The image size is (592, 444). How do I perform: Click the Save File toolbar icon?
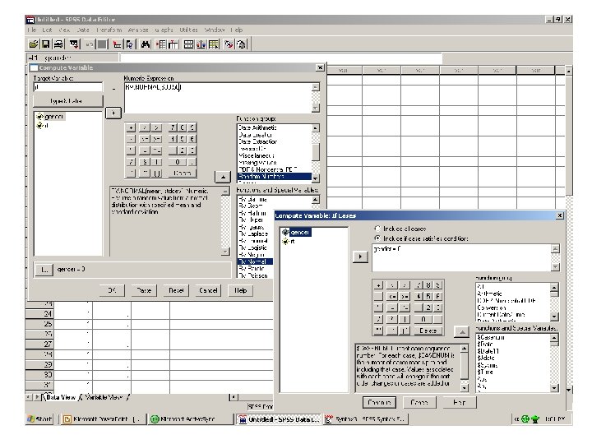point(46,44)
